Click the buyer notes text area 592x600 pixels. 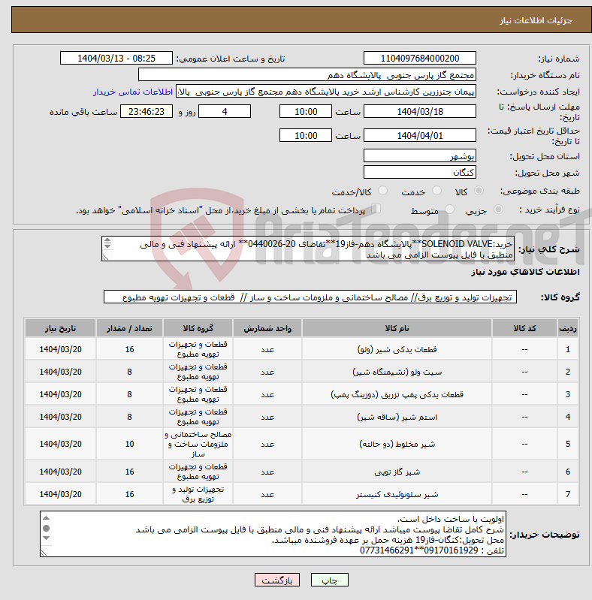(x=273, y=534)
